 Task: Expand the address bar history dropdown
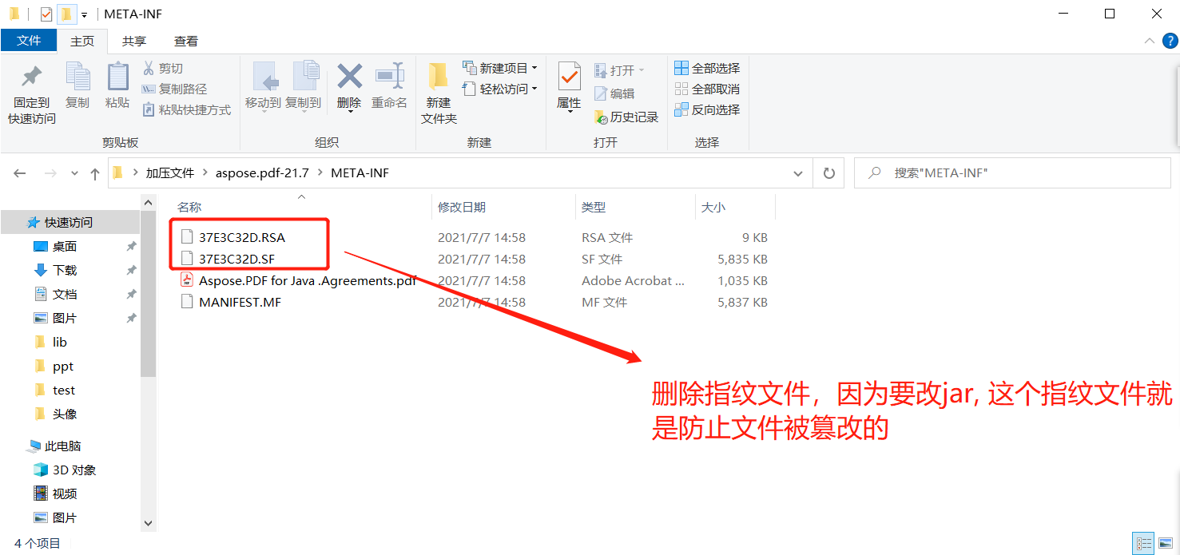tap(797, 173)
